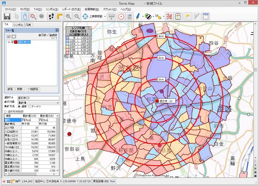Click the footprints icon in toolbar
This screenshot has width=259, height=186.
[51, 16]
